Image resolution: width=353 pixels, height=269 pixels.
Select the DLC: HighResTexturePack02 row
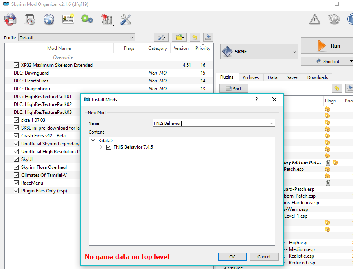(x=43, y=104)
